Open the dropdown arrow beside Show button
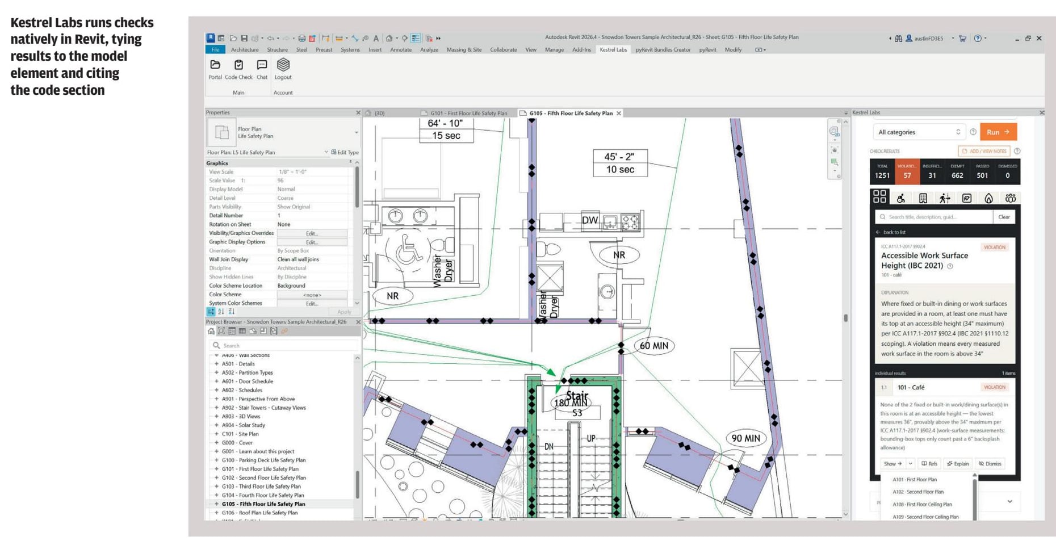Screen dimensions: 1056x545 point(911,464)
